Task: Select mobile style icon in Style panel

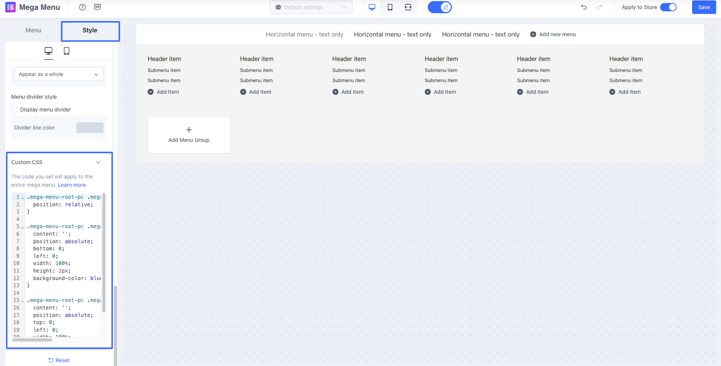Action: click(67, 51)
